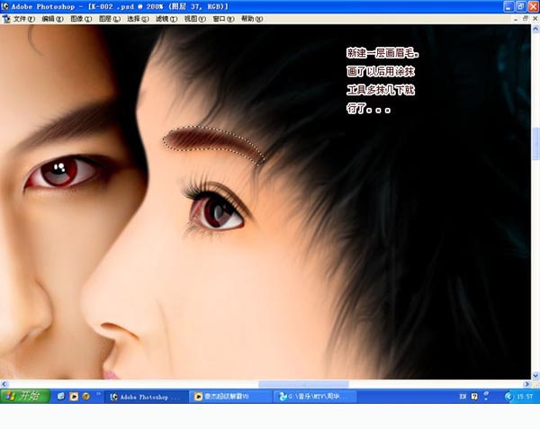
Task: Click the Photoshop app icon in title bar
Action: (4, 6)
